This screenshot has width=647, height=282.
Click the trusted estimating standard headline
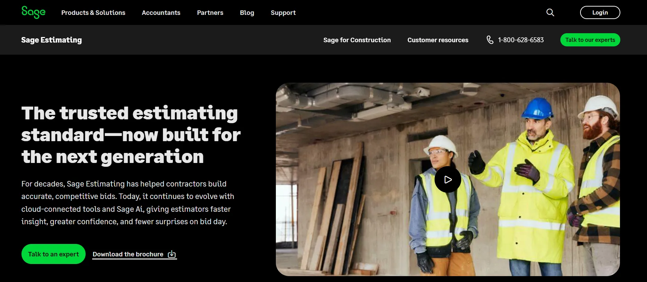coord(131,135)
